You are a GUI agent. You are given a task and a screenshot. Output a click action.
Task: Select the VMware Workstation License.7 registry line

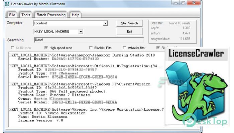pos(86,109)
